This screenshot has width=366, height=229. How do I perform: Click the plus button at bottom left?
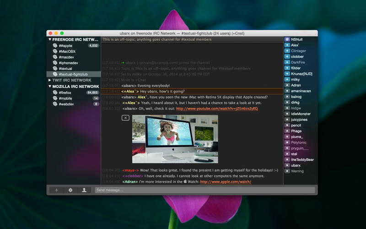(x=56, y=190)
